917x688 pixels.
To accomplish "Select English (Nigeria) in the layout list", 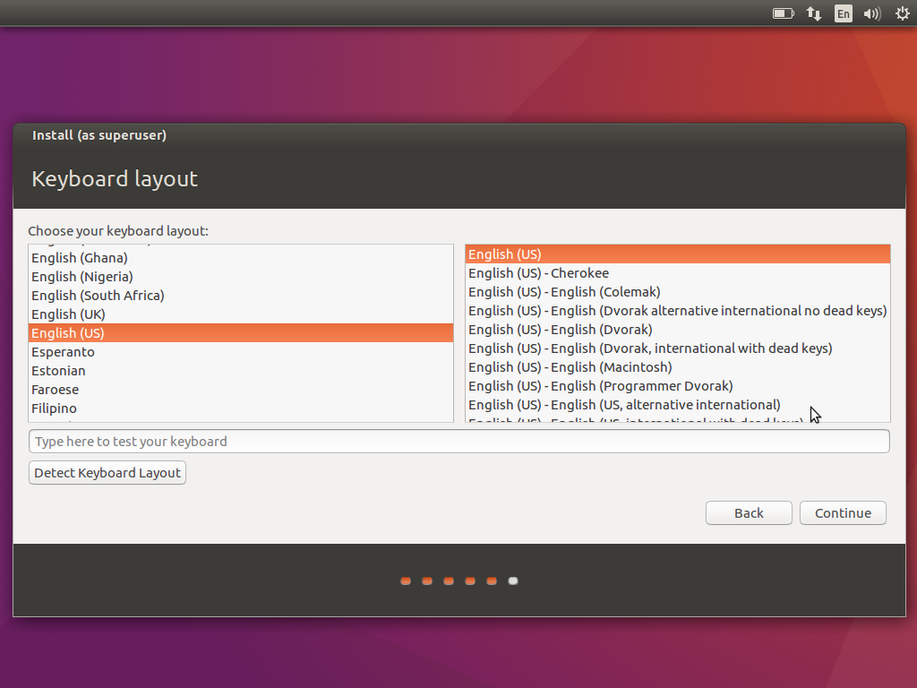I will click(x=241, y=277).
